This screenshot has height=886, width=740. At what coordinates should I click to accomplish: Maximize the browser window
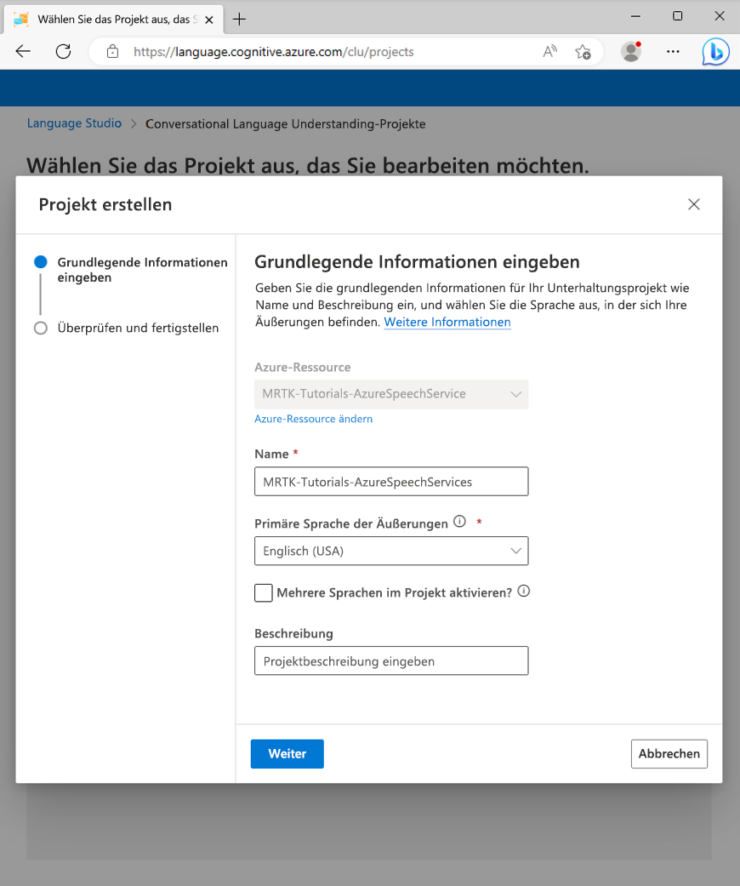pyautogui.click(x=677, y=16)
